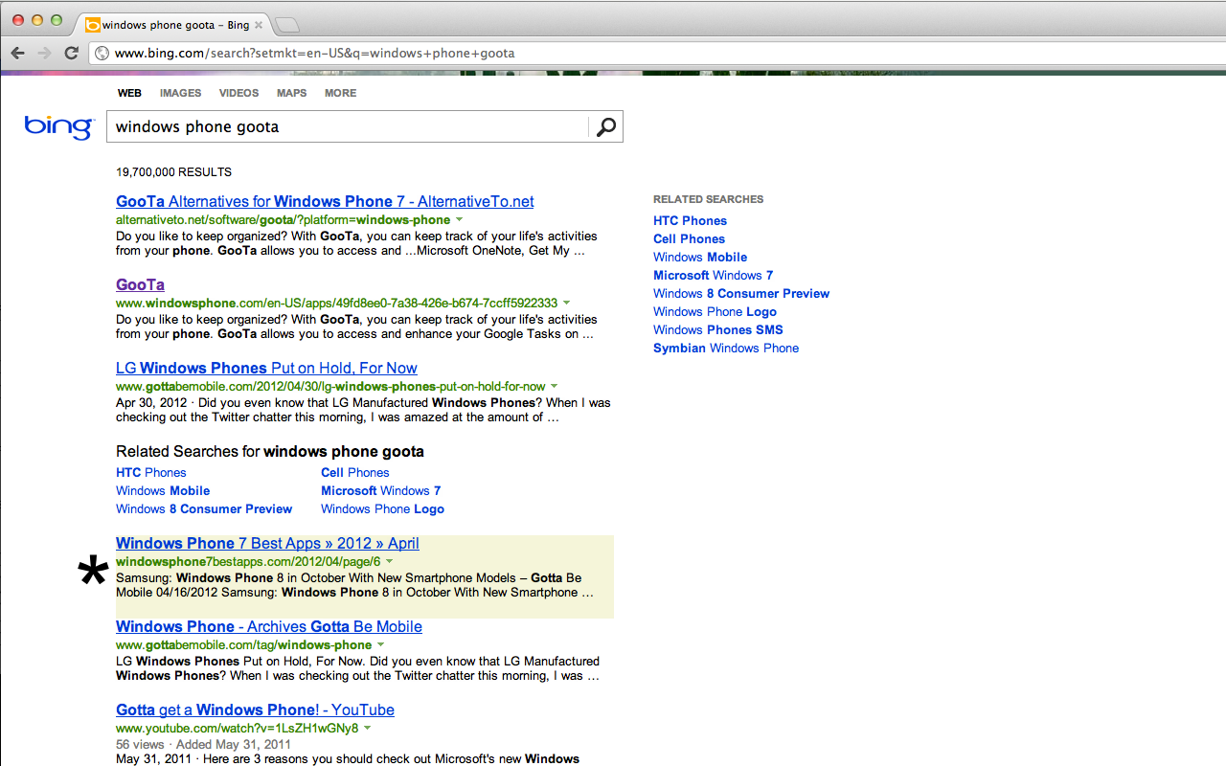Click the green www.youtube.com/watch URL text
This screenshot has height=766, width=1226.
coord(237,729)
